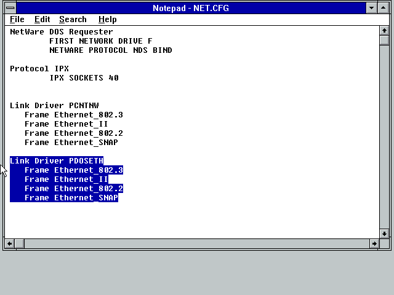Click highlighted 'Frame Ethernet_SNAP' under PDOSETH
Screen dimensions: 394x295
(x=71, y=198)
